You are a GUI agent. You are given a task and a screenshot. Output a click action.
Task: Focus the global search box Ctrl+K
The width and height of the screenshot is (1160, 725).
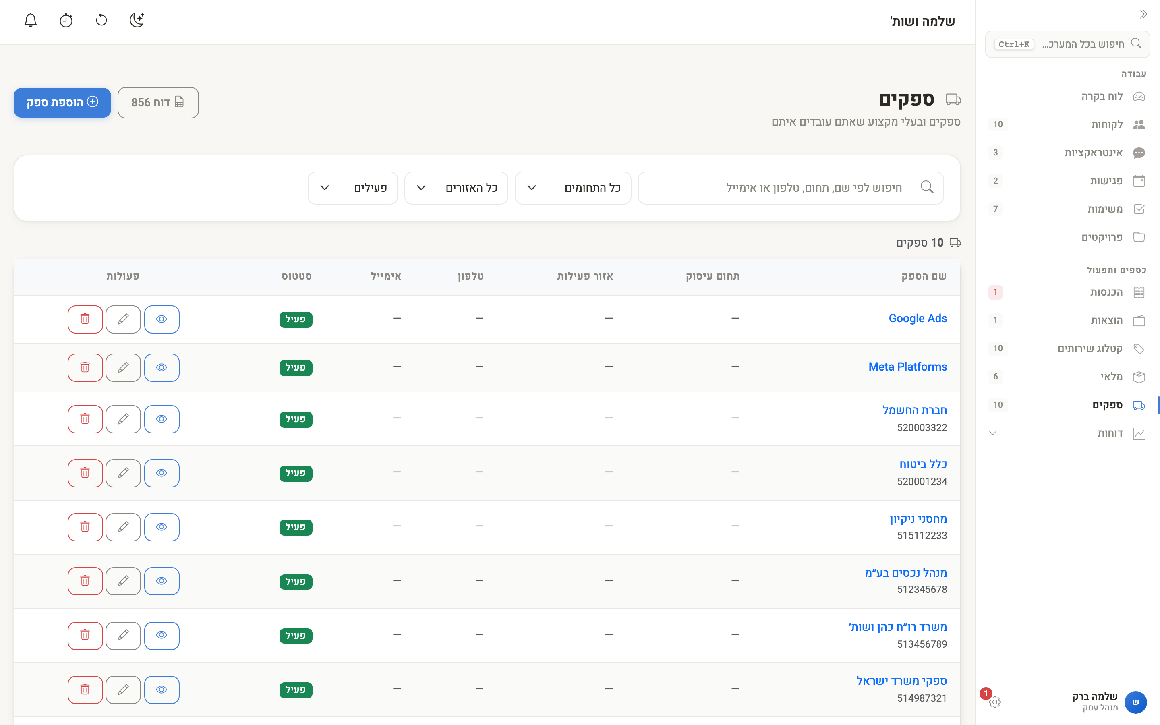1067,44
